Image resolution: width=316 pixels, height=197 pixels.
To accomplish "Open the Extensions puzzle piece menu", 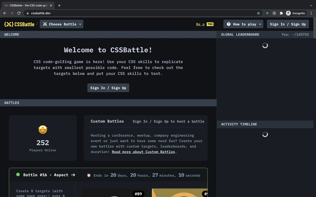I will [x=281, y=13].
